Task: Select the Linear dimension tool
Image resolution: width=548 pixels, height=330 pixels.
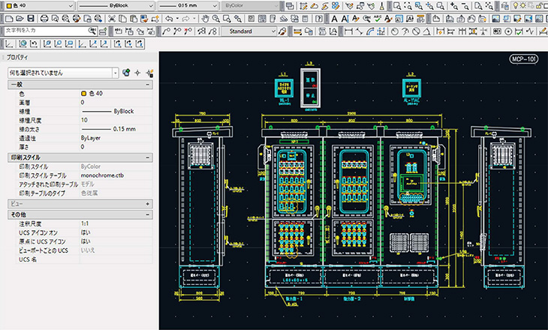Action: tap(348, 31)
